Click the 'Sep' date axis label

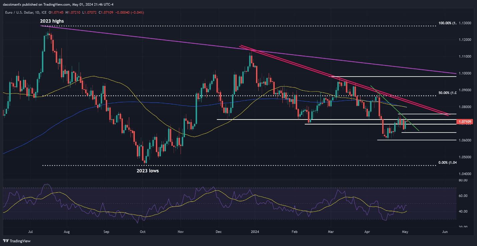click(106, 231)
